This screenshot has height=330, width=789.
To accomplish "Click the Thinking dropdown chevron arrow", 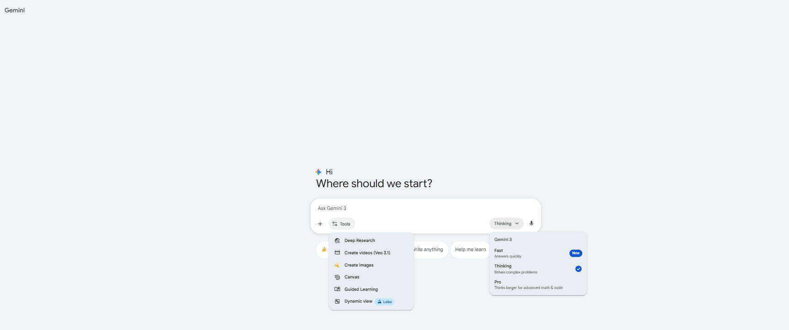I will [517, 224].
